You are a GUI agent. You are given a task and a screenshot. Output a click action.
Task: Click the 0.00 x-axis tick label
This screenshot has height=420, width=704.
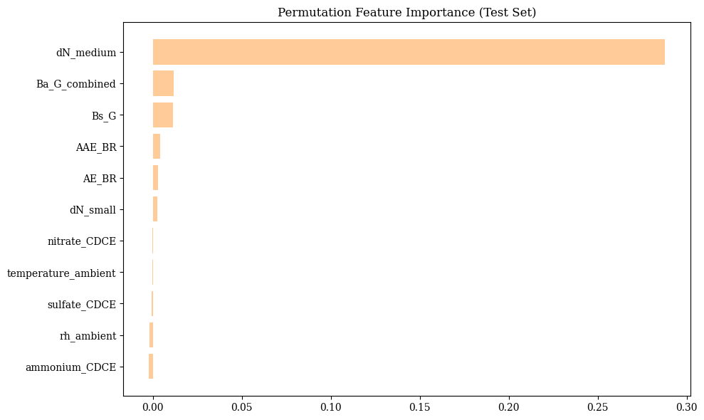tap(153, 407)
